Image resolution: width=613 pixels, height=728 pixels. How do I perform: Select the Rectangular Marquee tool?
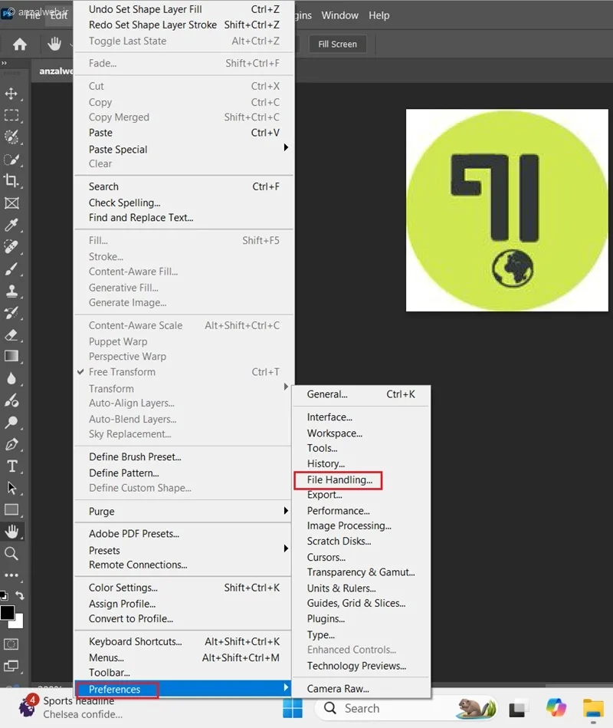(x=11, y=115)
